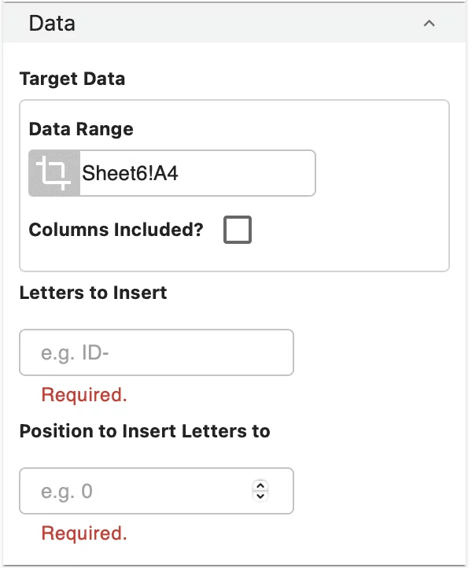Click the blank area of the Data header bar
The width and height of the screenshot is (472, 568).
236,23
